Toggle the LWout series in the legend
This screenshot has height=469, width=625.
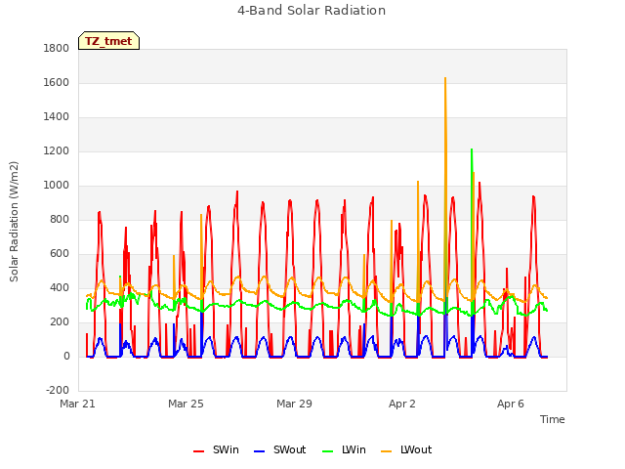[x=406, y=450]
